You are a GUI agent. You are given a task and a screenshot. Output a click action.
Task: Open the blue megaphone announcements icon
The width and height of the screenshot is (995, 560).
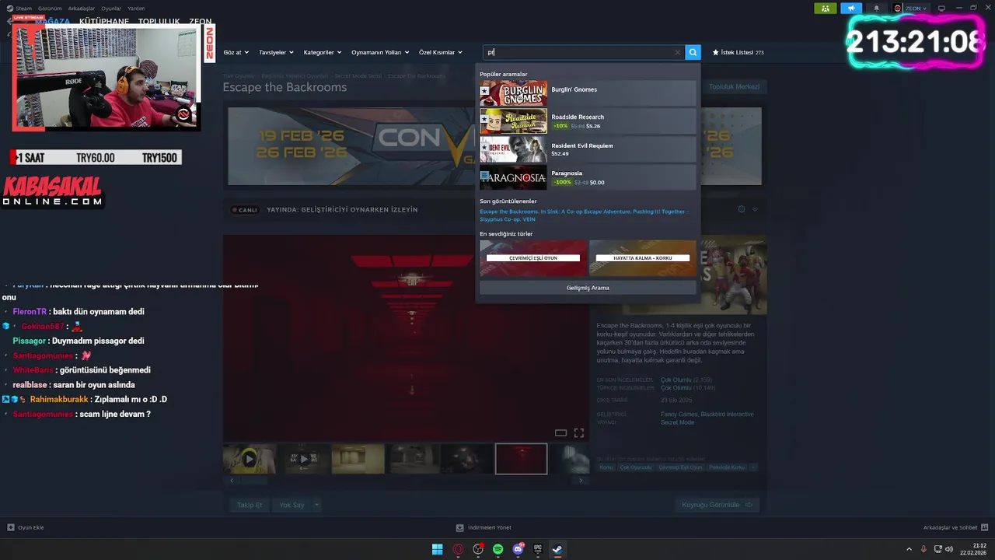(x=851, y=8)
